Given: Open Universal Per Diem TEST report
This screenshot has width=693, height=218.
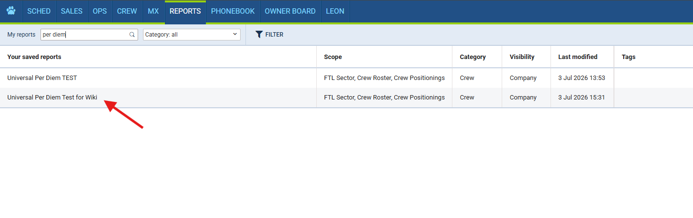Looking at the screenshot, I should coord(42,78).
